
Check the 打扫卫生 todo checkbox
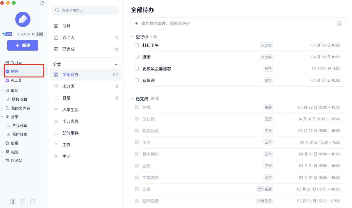click(x=137, y=45)
